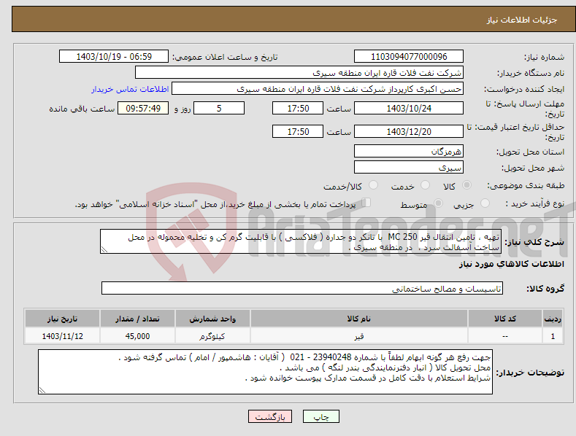The image size is (576, 436).
Task: Select the جزیی purchase type radio
Action: pos(485,203)
